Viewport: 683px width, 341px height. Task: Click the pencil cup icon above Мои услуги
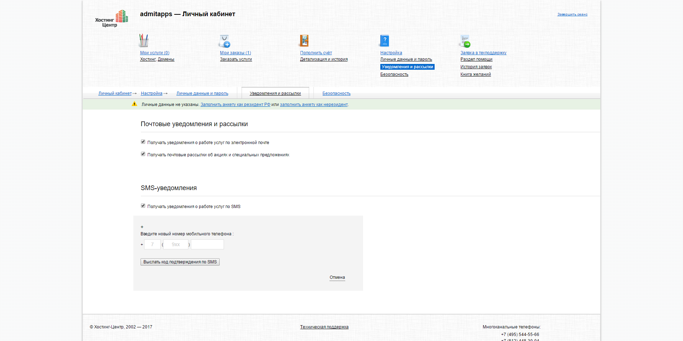[x=144, y=41]
